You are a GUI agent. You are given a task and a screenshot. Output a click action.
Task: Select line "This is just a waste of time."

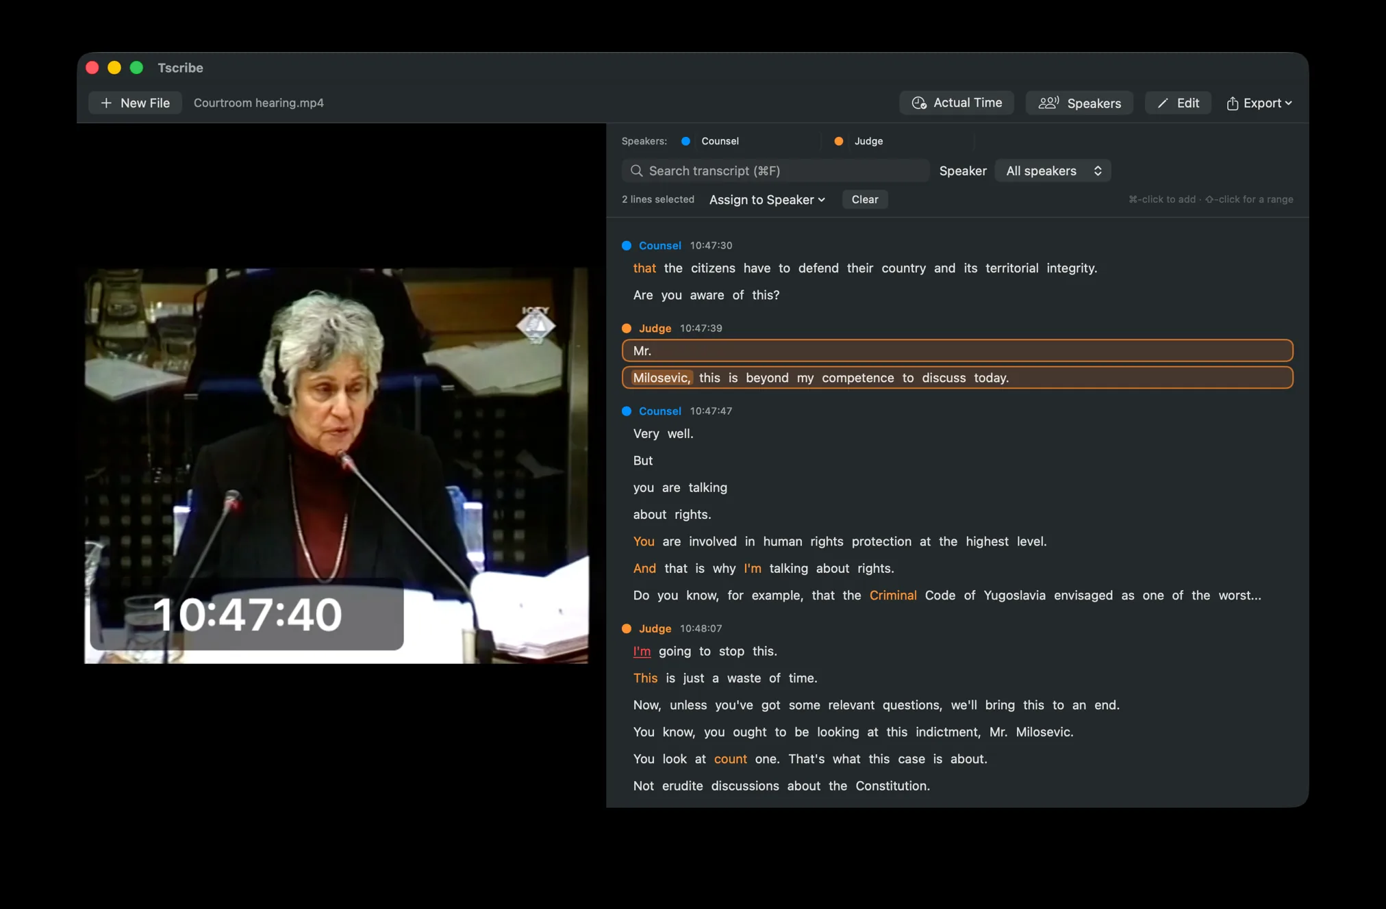725,678
